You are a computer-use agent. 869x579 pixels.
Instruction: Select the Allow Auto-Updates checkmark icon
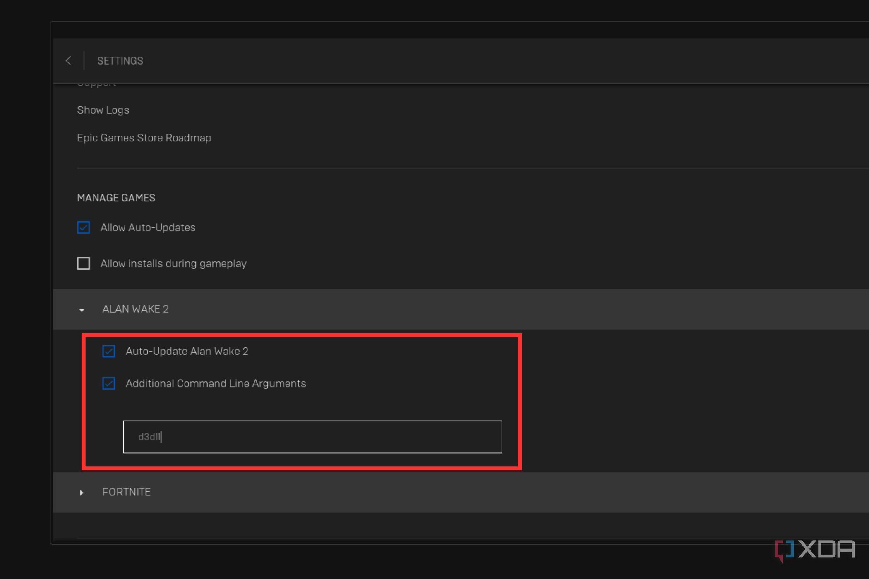83,227
